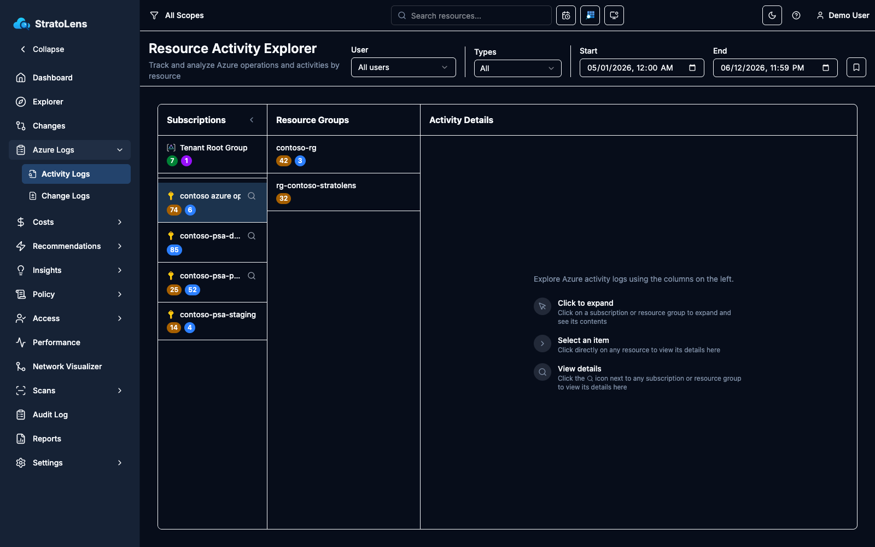
Task: Open Network Visualizer
Action: (x=69, y=366)
